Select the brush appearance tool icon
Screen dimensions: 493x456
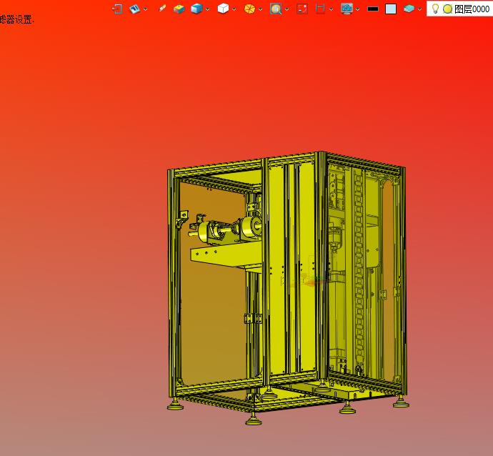[x=162, y=9]
